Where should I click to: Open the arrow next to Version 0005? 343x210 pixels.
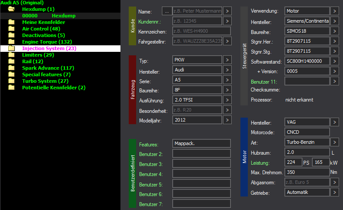click(x=334, y=71)
